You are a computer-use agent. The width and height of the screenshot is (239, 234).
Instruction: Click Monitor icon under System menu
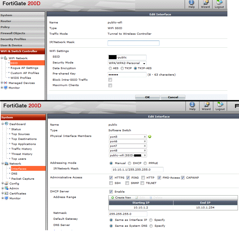coord(6,198)
